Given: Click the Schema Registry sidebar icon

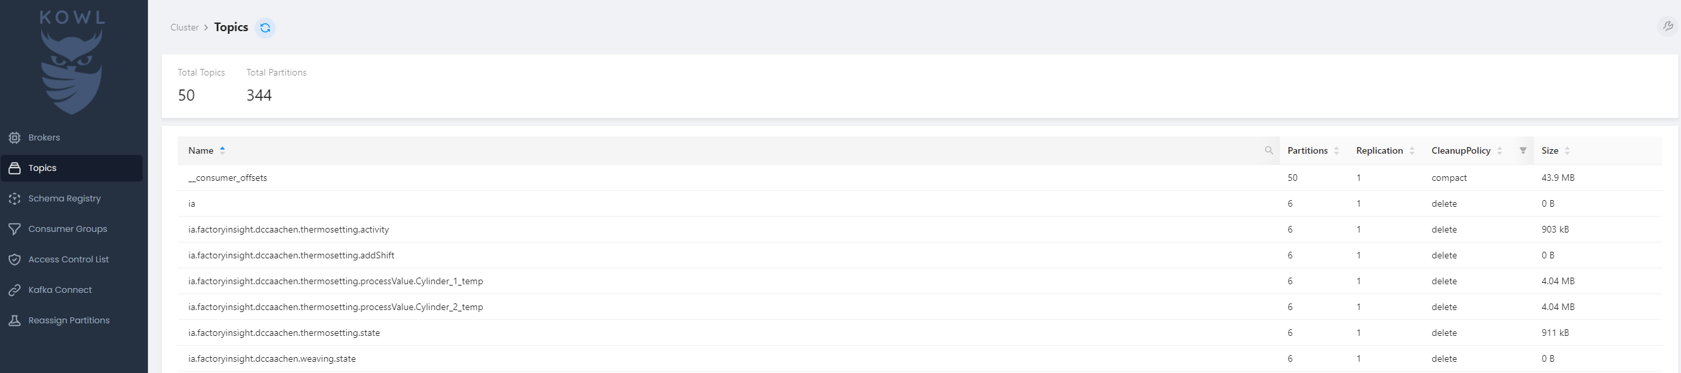Looking at the screenshot, I should click(15, 199).
